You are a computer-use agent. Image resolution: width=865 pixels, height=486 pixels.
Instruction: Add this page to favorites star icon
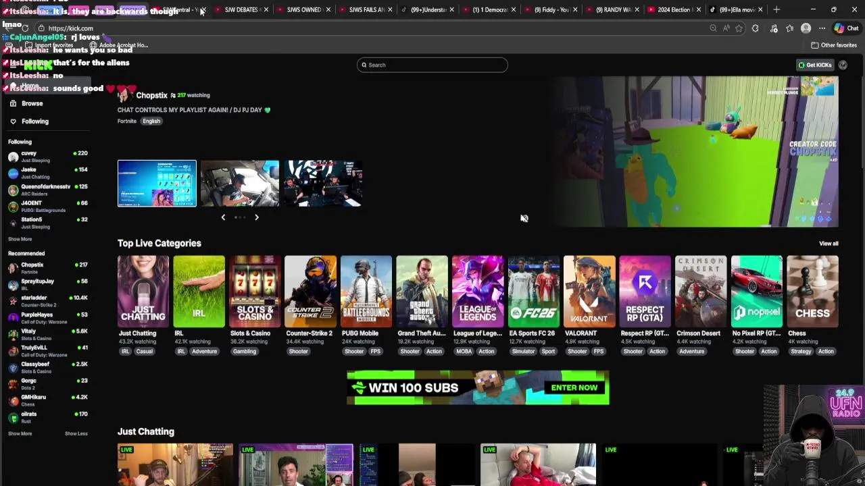pyautogui.click(x=739, y=28)
